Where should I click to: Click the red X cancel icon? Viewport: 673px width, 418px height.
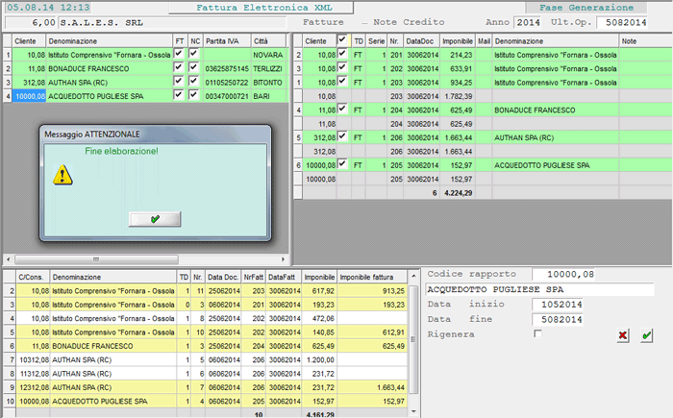pos(623,334)
